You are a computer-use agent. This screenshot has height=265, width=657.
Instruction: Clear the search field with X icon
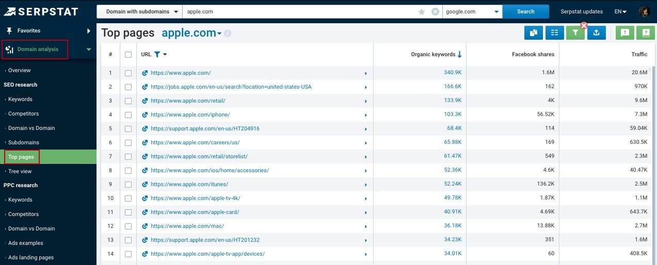[x=435, y=11]
